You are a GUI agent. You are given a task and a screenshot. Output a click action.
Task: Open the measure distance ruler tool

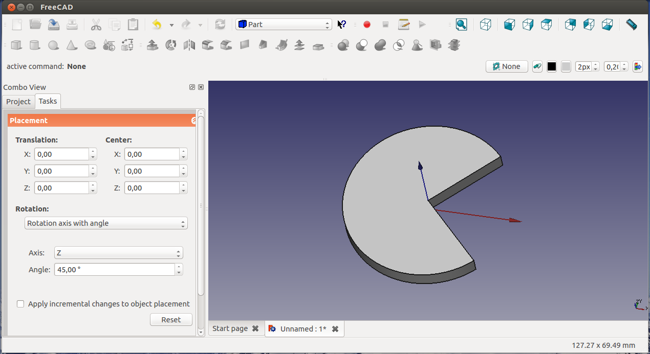tap(632, 25)
